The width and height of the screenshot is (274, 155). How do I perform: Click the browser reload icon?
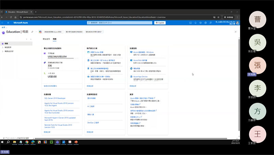pos(15,17)
